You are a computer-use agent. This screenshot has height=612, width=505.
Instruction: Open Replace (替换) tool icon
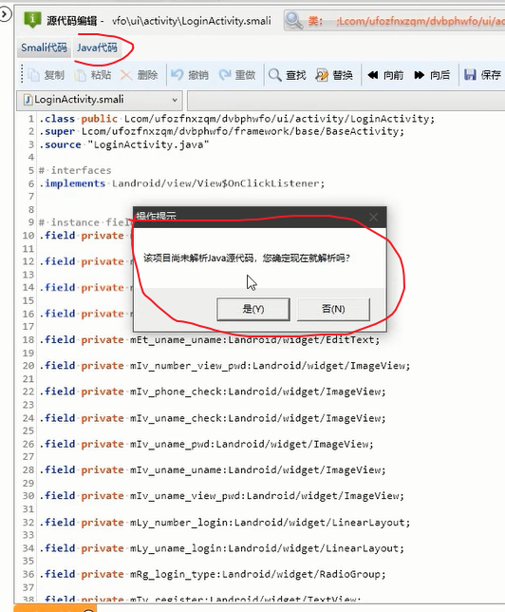point(322,75)
